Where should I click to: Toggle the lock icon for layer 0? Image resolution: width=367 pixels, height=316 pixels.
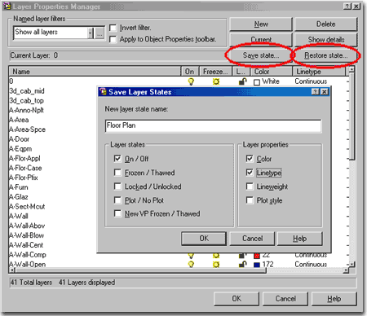[x=242, y=81]
